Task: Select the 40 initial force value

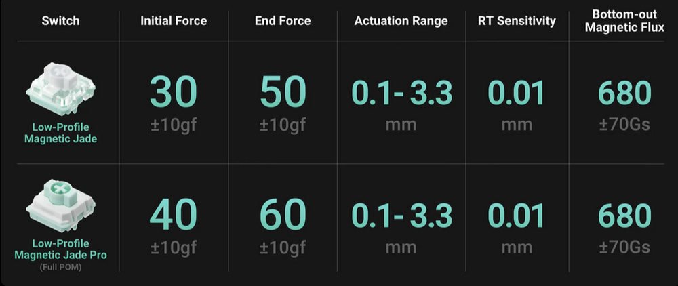Action: 174,215
